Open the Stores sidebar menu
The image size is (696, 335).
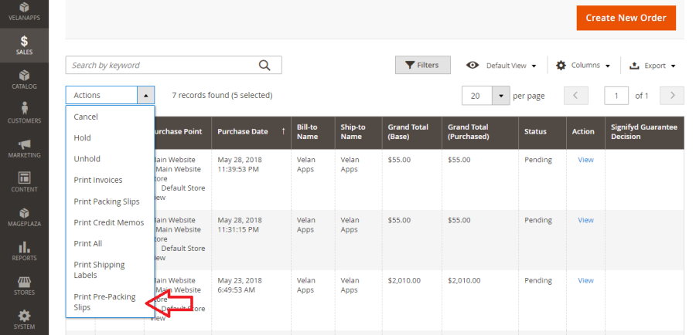click(24, 286)
